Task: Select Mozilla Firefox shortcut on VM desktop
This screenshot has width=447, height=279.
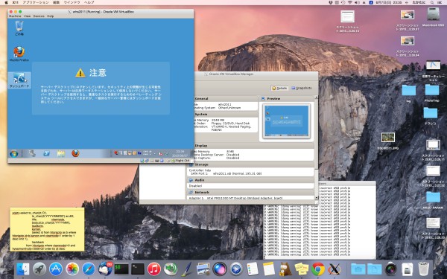Action: 19,54
